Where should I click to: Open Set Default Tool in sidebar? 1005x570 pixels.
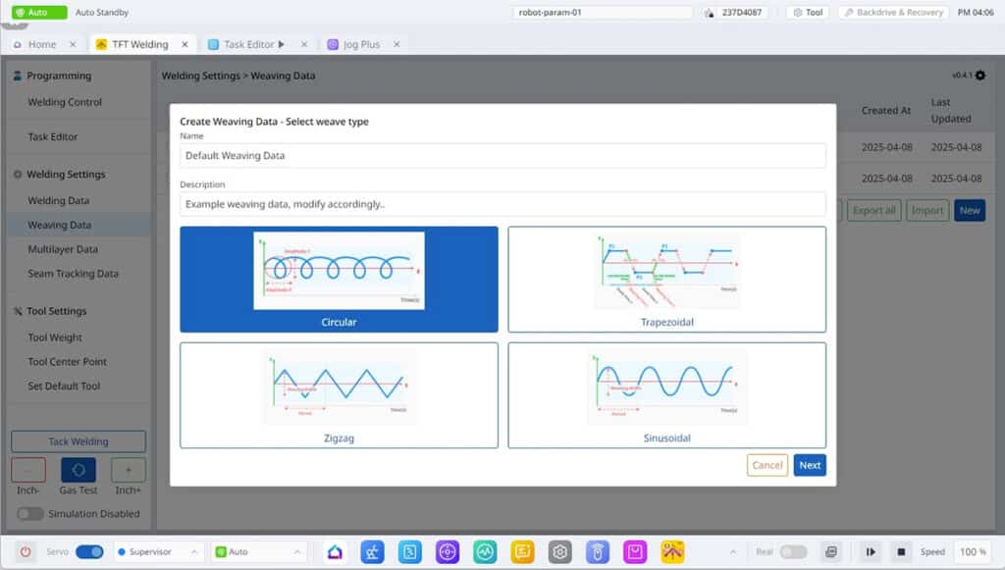(64, 387)
